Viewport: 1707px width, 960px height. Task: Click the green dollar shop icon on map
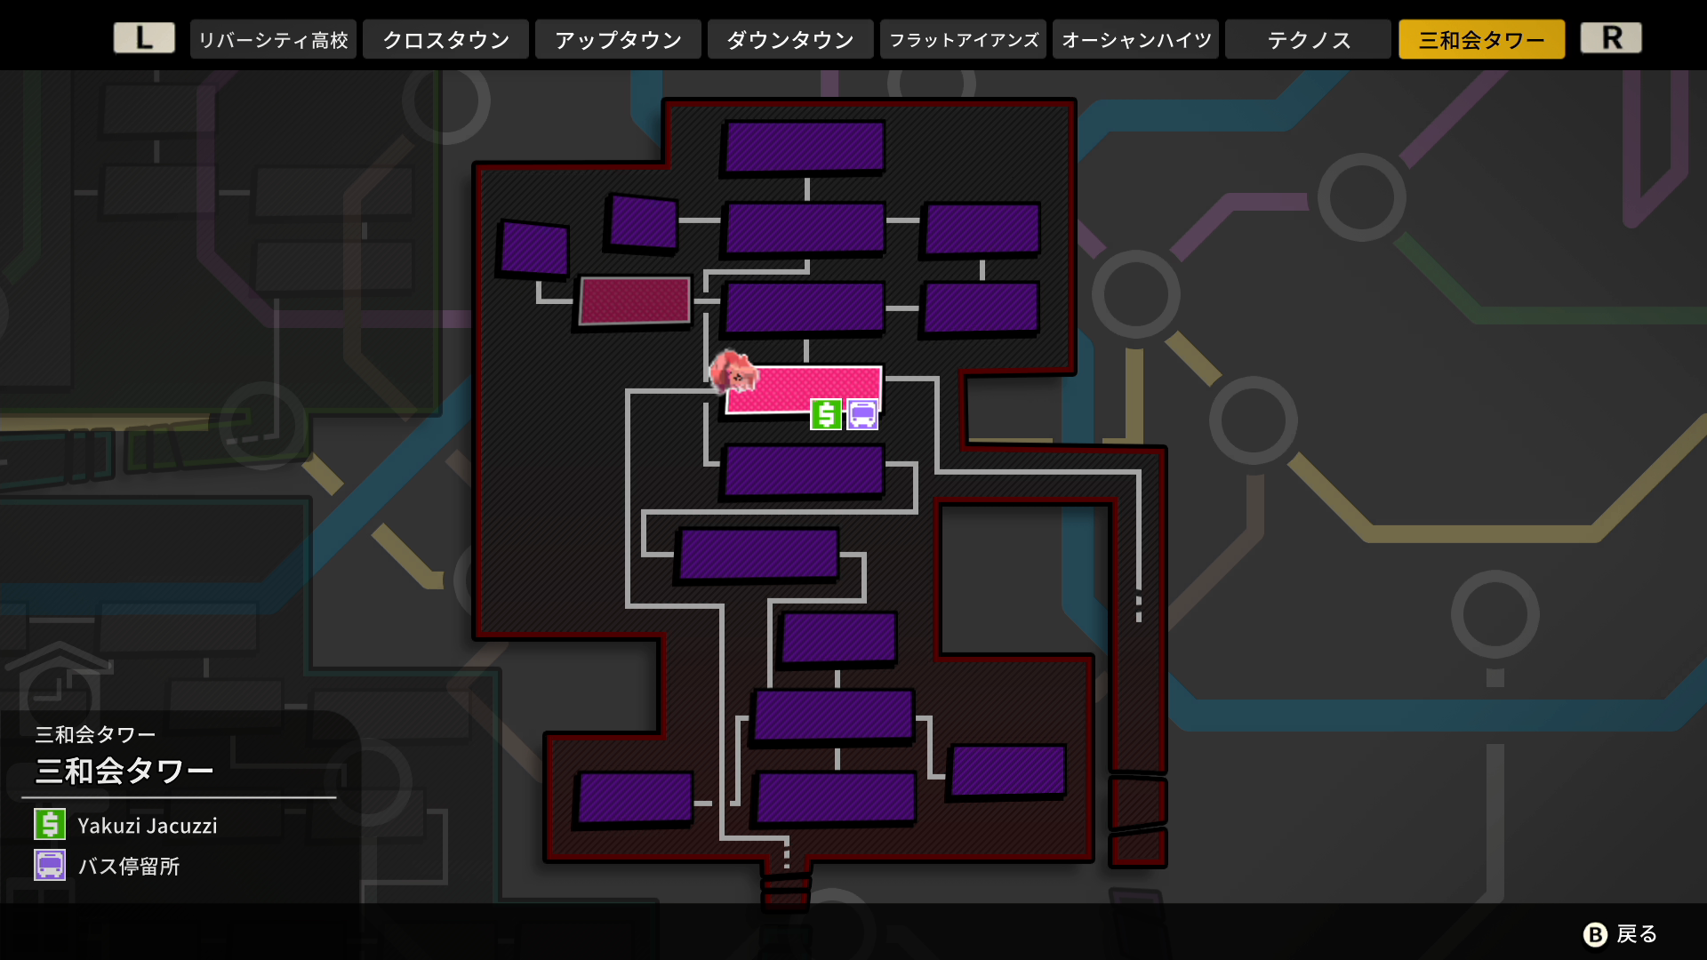[x=826, y=414]
